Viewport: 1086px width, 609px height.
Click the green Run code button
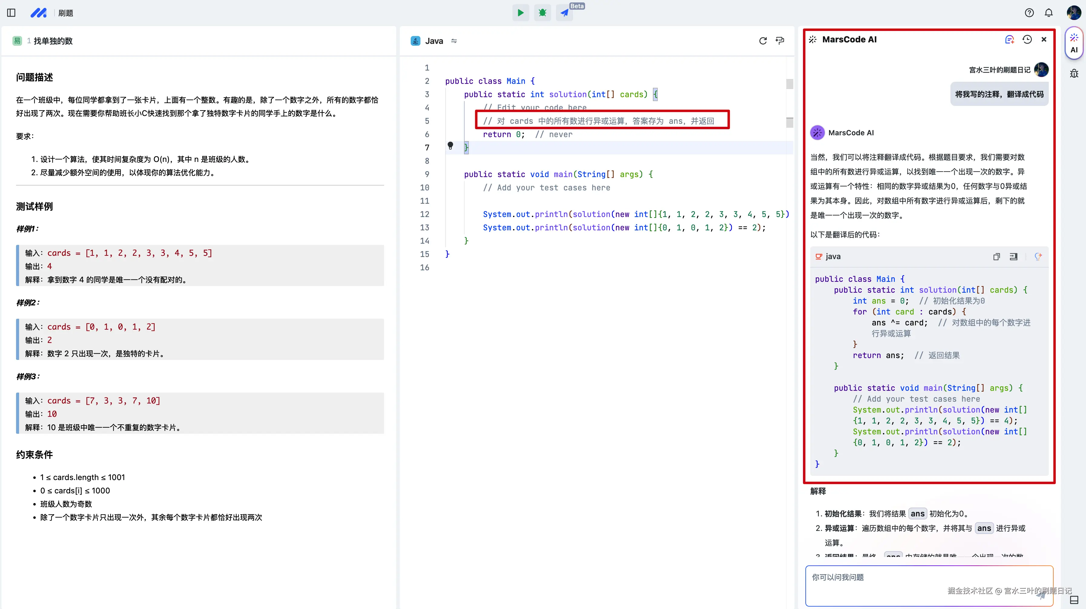521,13
